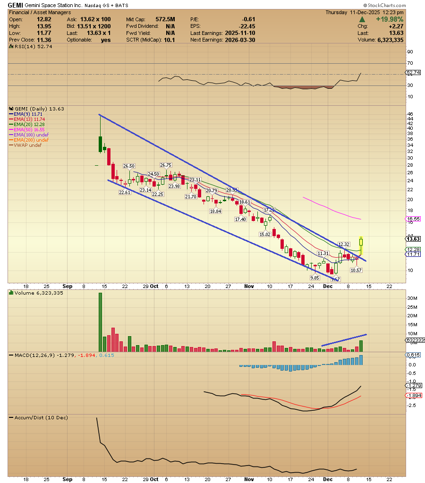Image resolution: width=425 pixels, height=483 pixels.
Task: Click the magenta 16.55 EMA axis tag
Action: pyautogui.click(x=413, y=219)
